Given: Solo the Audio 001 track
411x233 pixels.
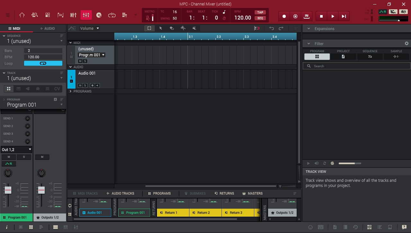Looking at the screenshot, I should coord(85,85).
